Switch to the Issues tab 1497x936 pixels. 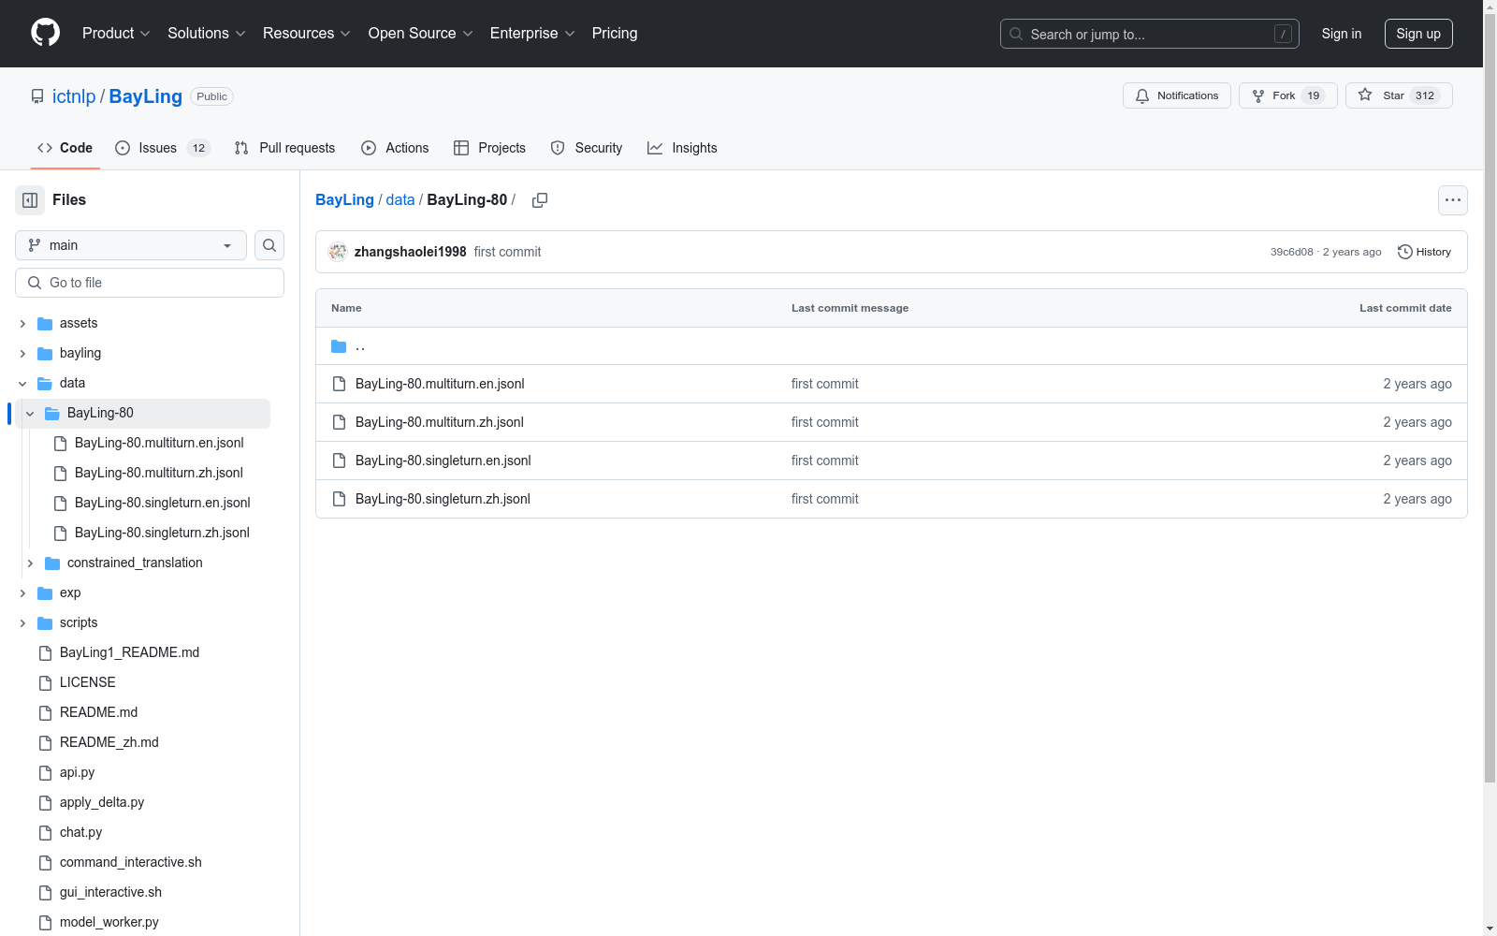[x=163, y=148]
